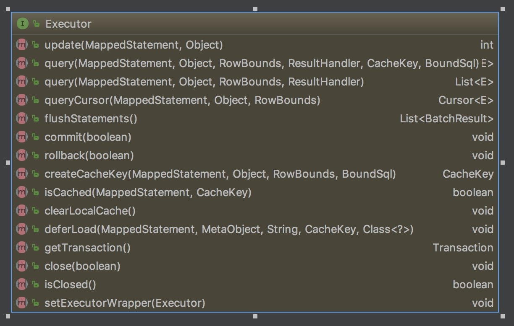514x326 pixels.
Task: Click Cursor<E> return type
Action: [466, 100]
